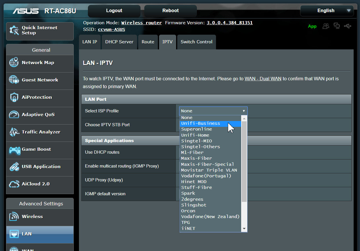Image resolution: width=360 pixels, height=251 pixels.
Task: Choose None in the ISP profile list
Action: tap(211, 118)
